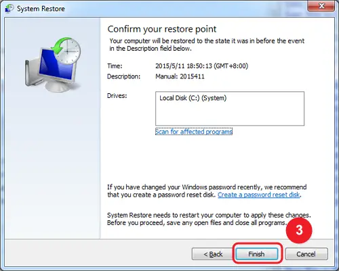This screenshot has height=271, width=339.
Task: Click the Drives label
Action: [x=117, y=96]
